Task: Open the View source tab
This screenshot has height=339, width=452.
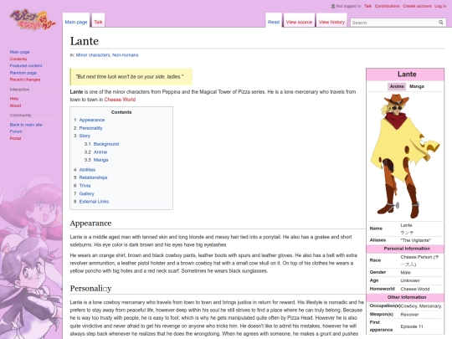Action: click(x=299, y=23)
